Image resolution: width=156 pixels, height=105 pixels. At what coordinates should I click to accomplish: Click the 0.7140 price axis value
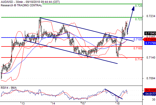point(151,57)
